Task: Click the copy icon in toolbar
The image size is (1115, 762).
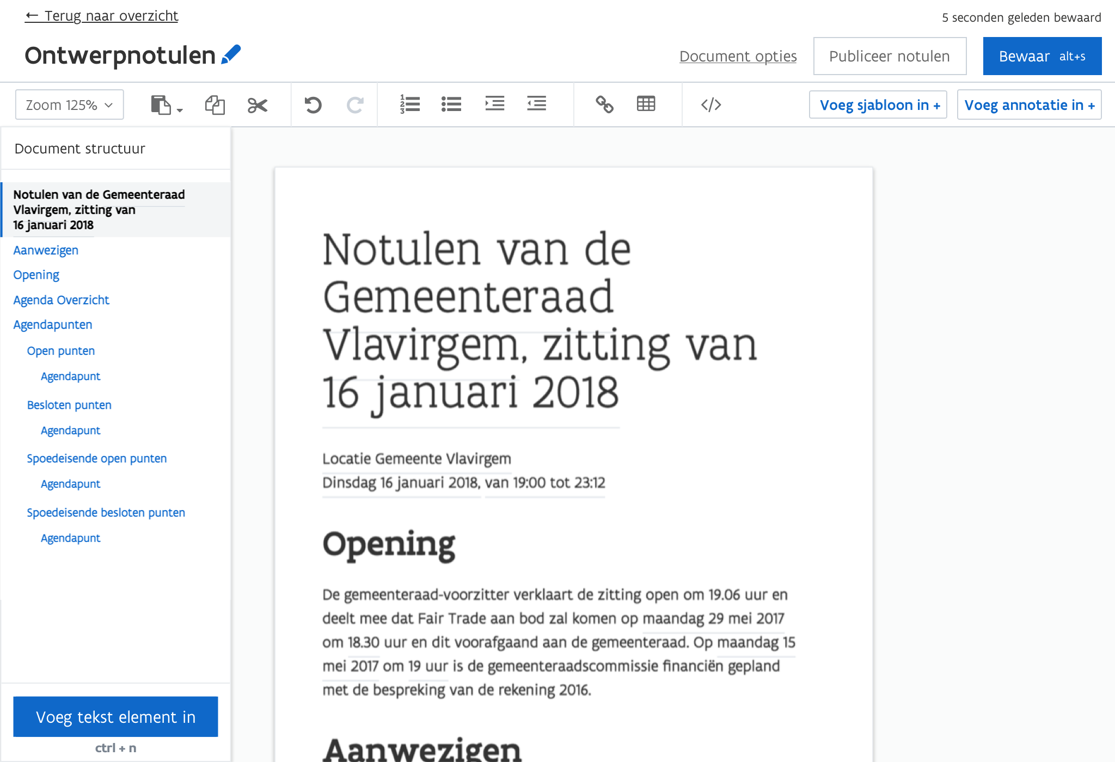Action: [215, 105]
